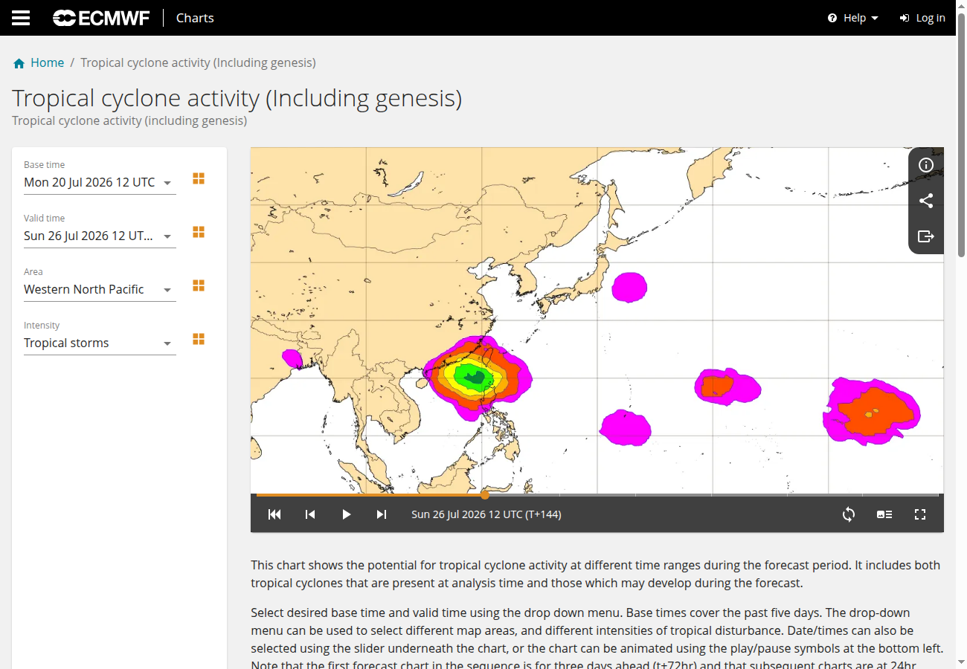967x669 pixels.
Task: Click the export chart icon
Action: coord(926,236)
